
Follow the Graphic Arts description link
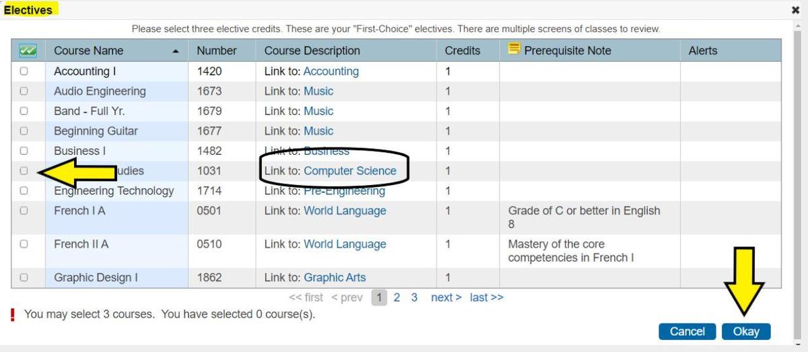point(335,277)
